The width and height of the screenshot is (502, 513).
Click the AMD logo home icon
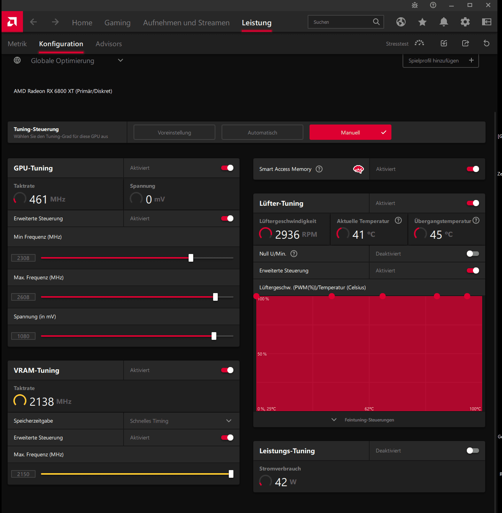click(x=12, y=22)
